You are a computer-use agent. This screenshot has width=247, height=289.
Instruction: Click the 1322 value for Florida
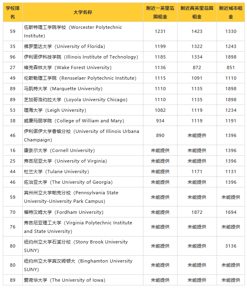197,46
